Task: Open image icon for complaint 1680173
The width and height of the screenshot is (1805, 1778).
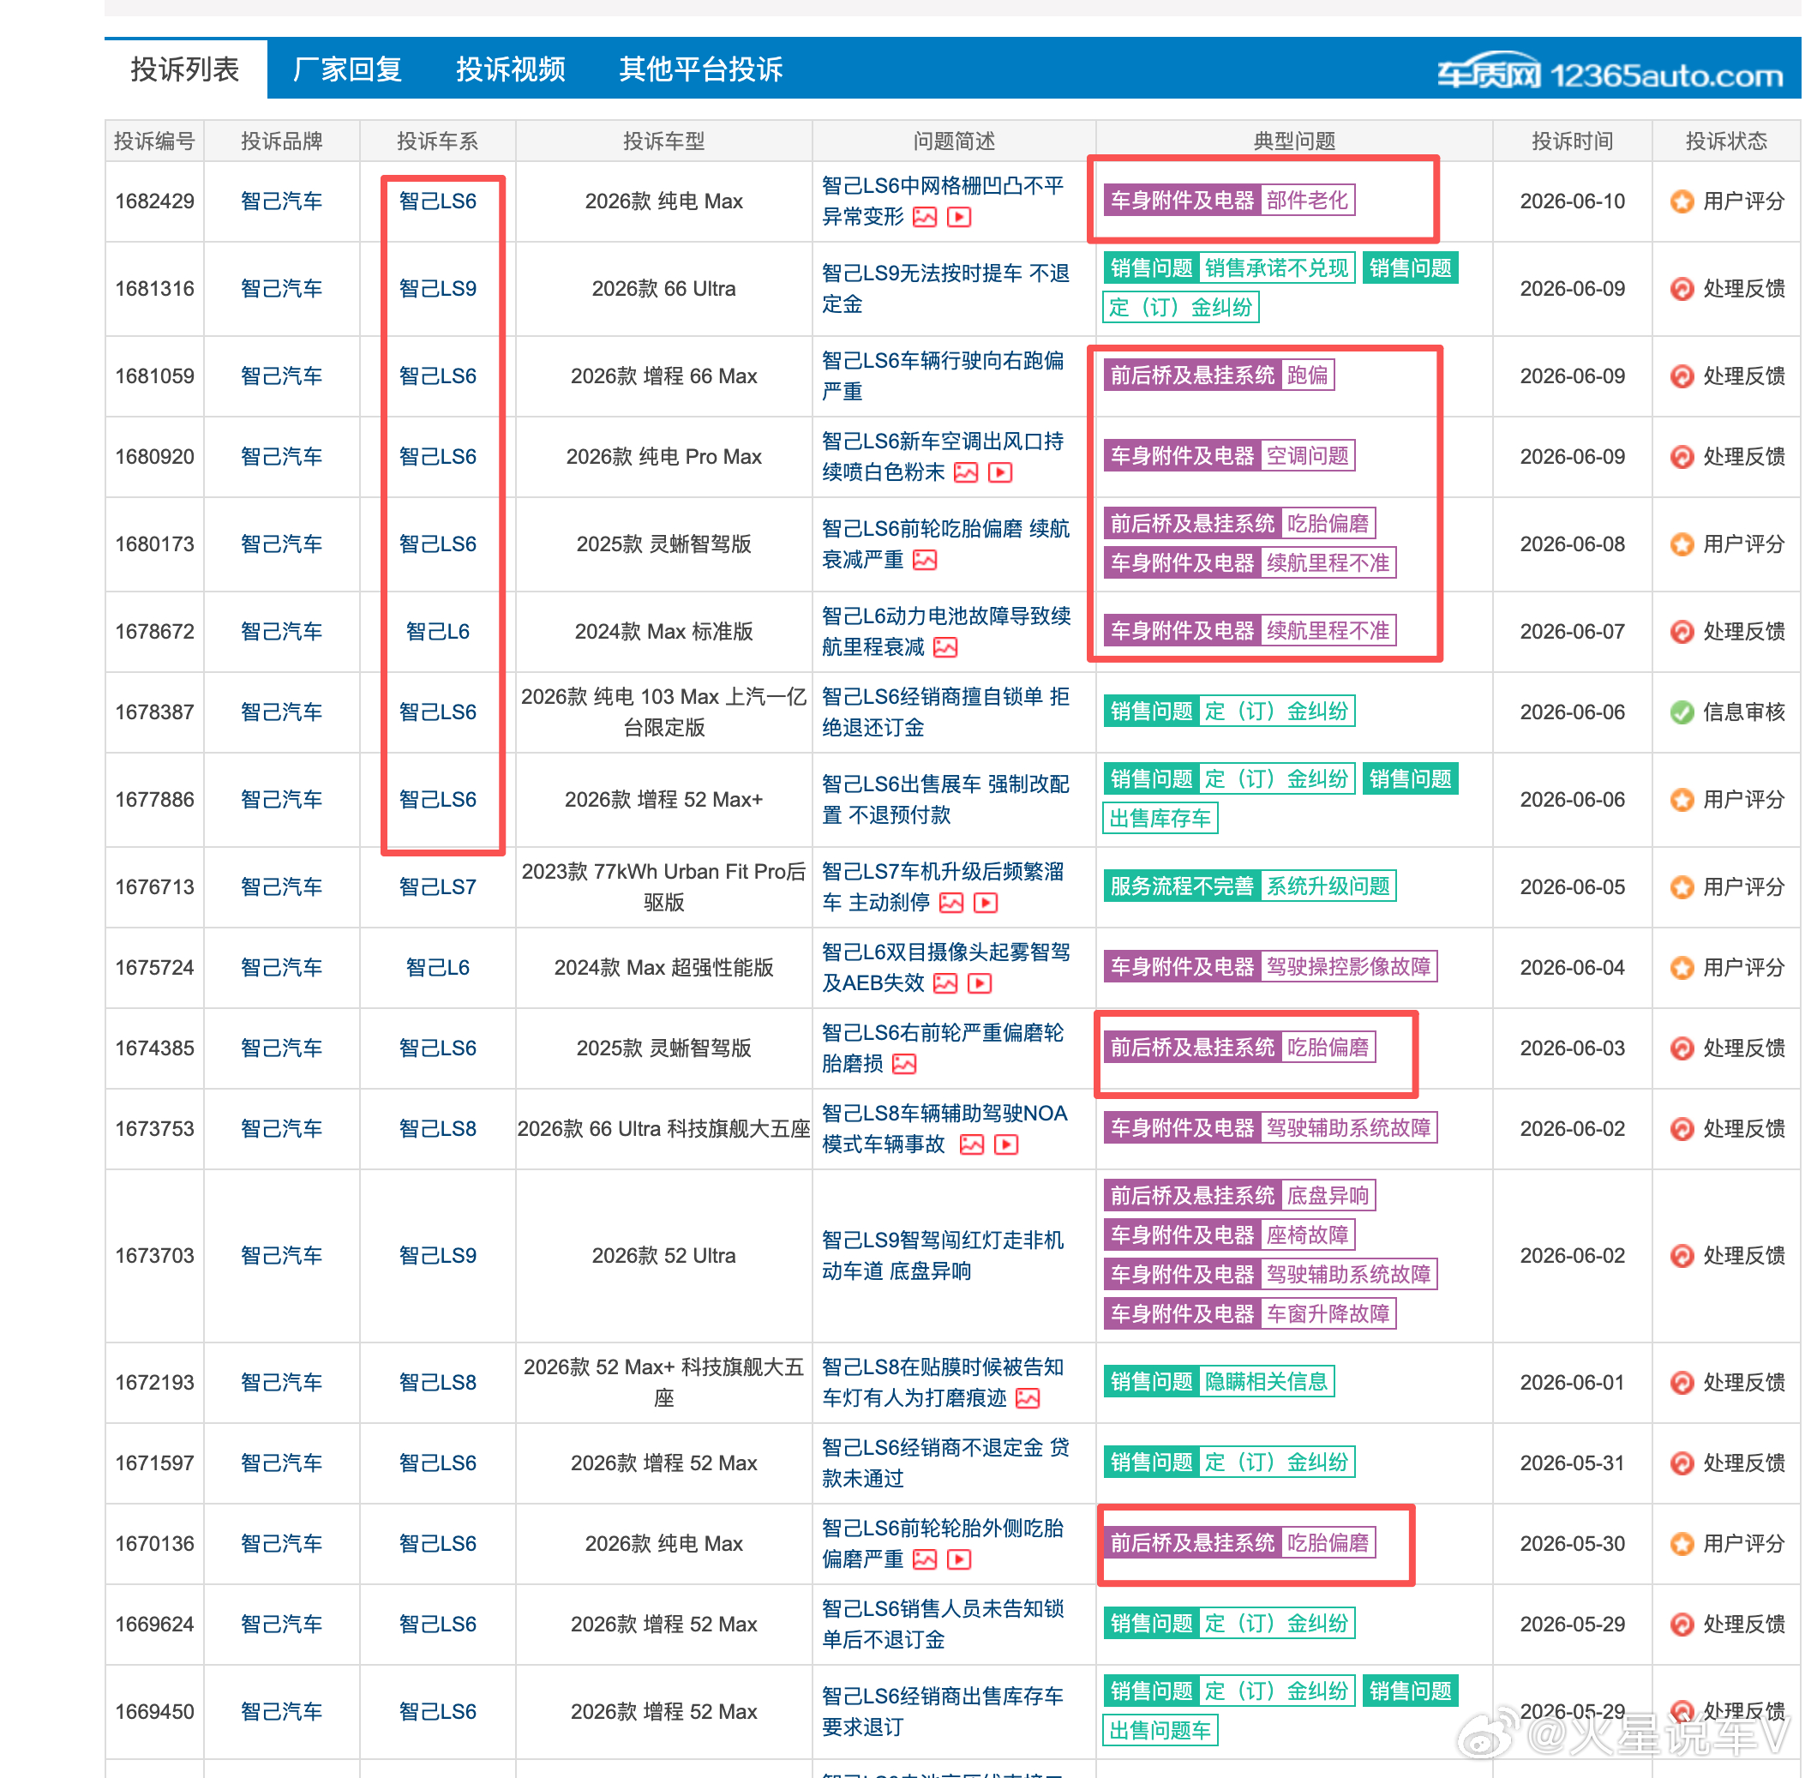Action: pyautogui.click(x=925, y=561)
